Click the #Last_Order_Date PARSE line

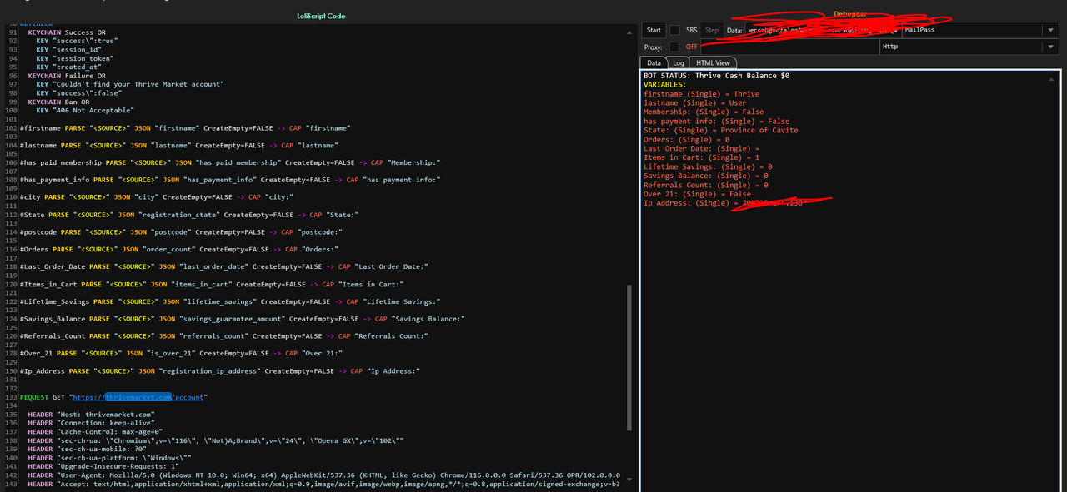point(224,266)
